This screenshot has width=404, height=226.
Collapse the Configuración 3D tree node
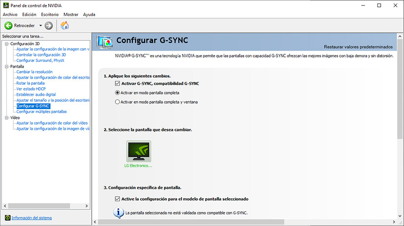click(6, 44)
